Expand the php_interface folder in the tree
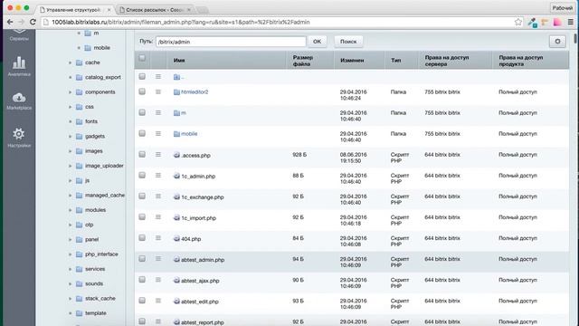Viewport: 579px width, 326px height. pyautogui.click(x=71, y=254)
